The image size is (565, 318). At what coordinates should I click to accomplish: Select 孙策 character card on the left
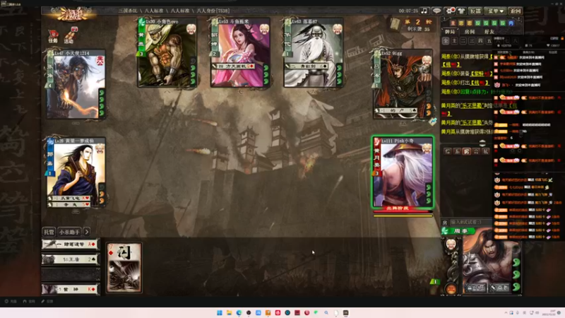tap(76, 85)
